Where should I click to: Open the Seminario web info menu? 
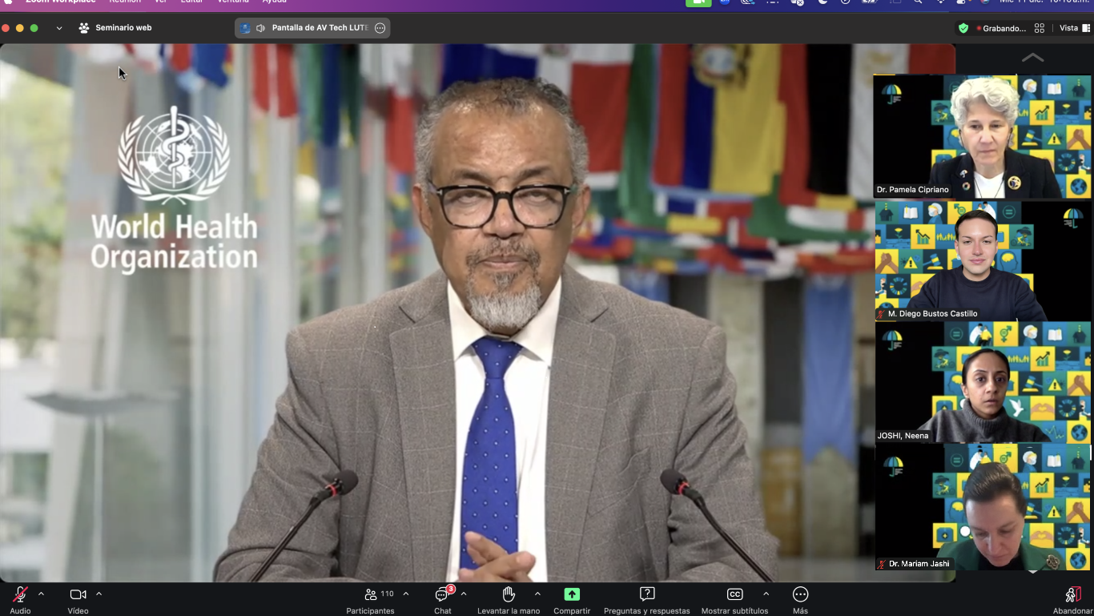pos(115,28)
